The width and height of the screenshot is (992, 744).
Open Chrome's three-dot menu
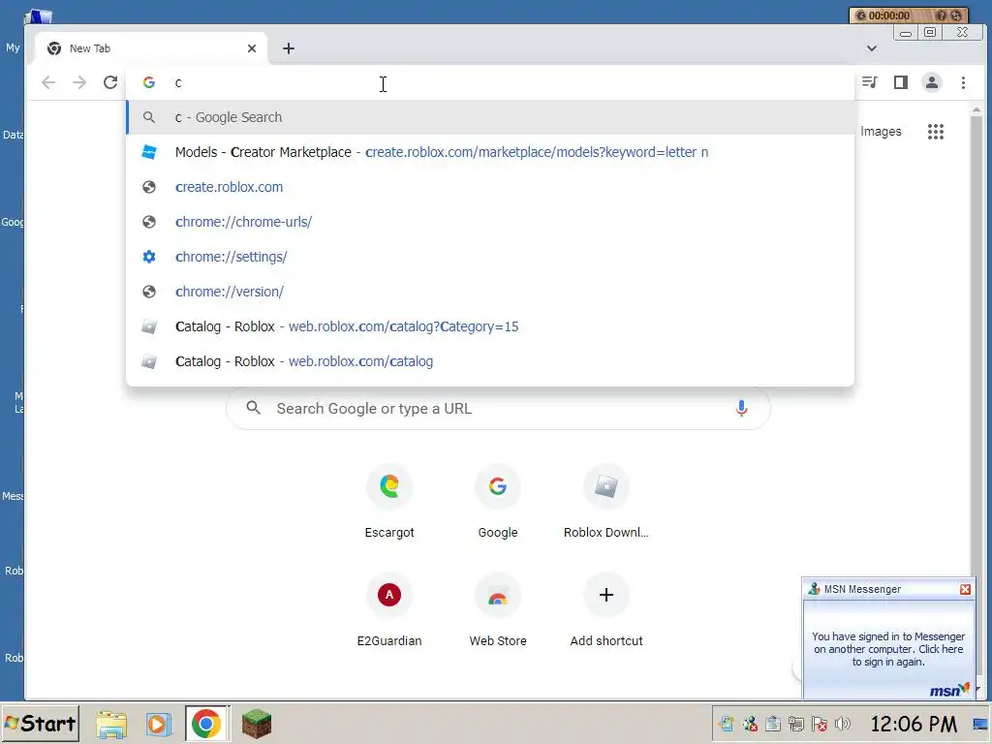pos(964,82)
